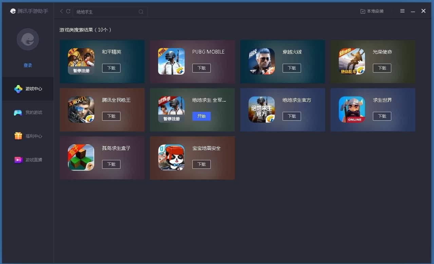Image resolution: width=434 pixels, height=264 pixels.
Task: Click 游戏类搜索结果 results heading
Action: pyautogui.click(x=86, y=30)
